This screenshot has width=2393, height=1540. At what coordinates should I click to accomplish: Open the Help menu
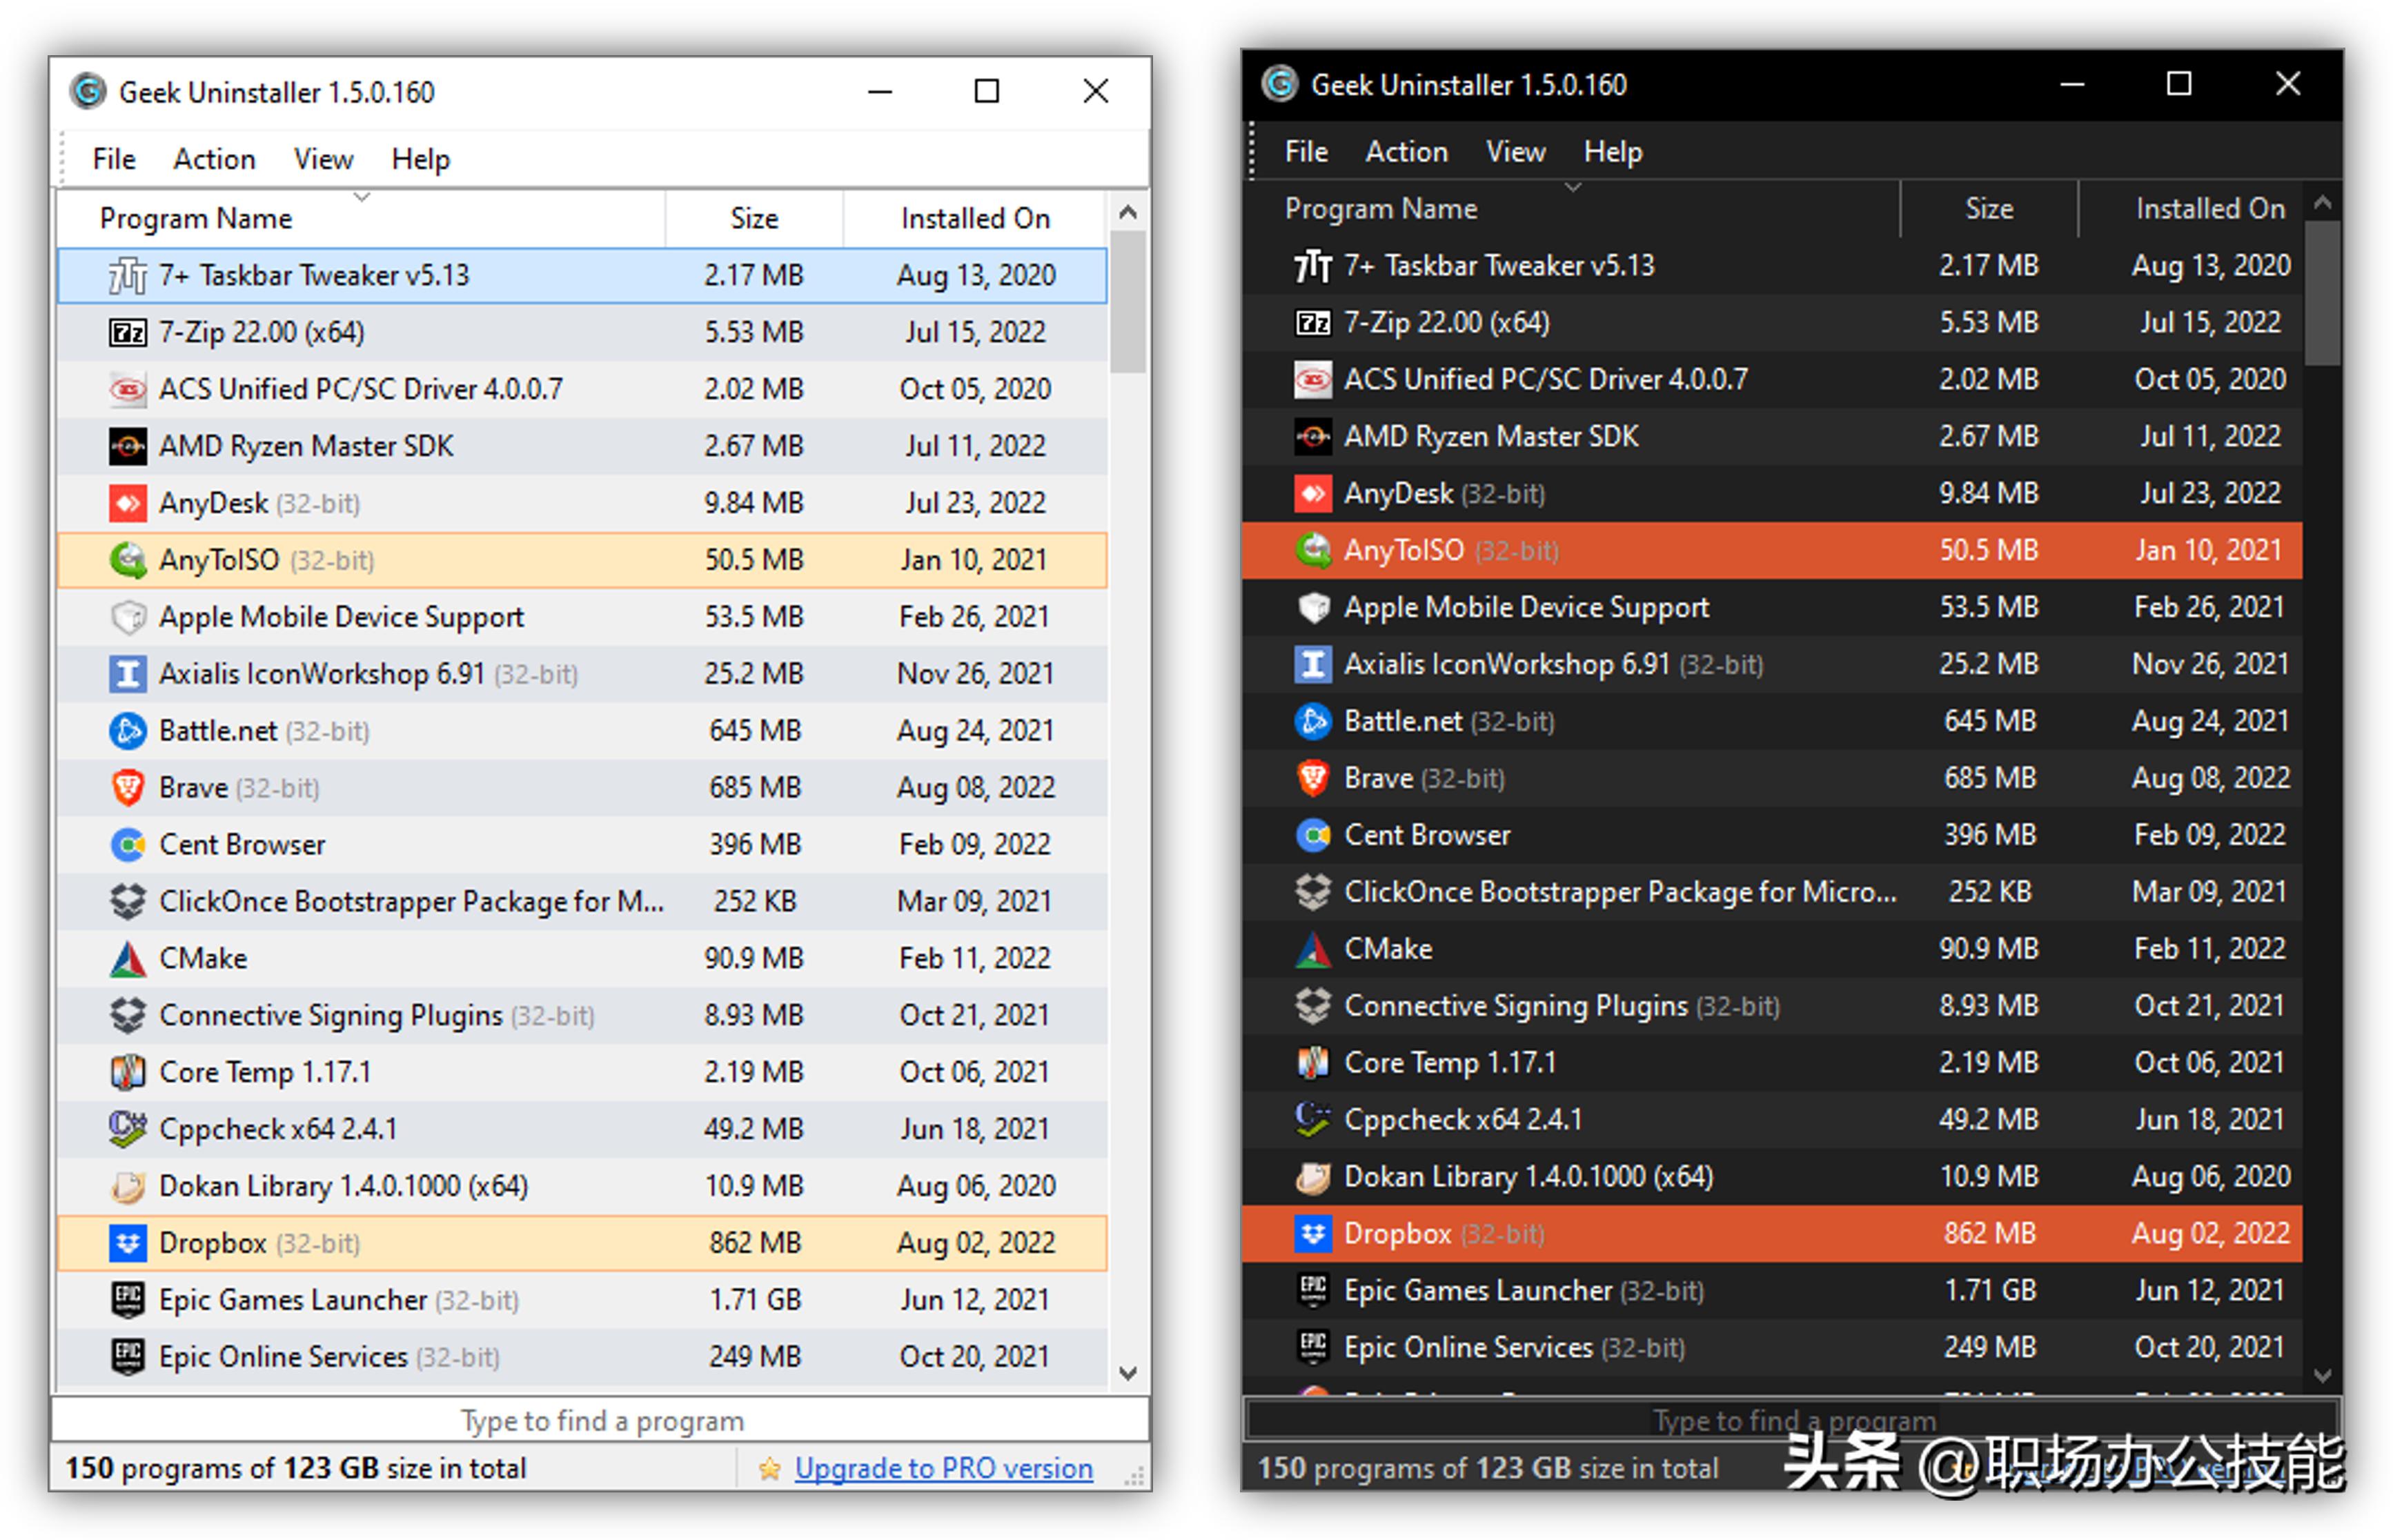point(420,158)
